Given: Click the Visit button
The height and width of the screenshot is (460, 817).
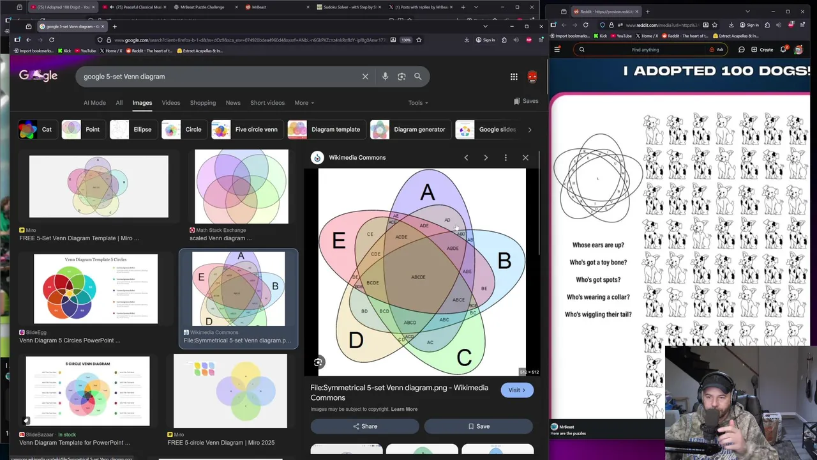Looking at the screenshot, I should coord(517,390).
